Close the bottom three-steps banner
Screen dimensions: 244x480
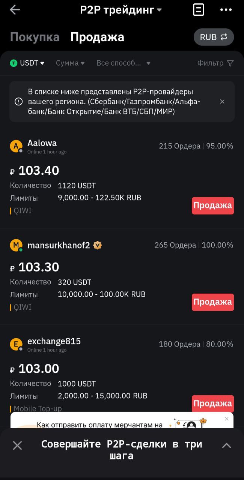17,445
